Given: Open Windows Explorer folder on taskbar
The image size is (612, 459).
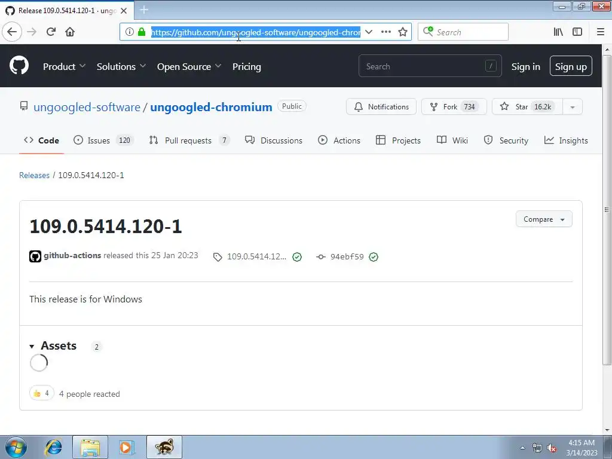Looking at the screenshot, I should [90, 447].
